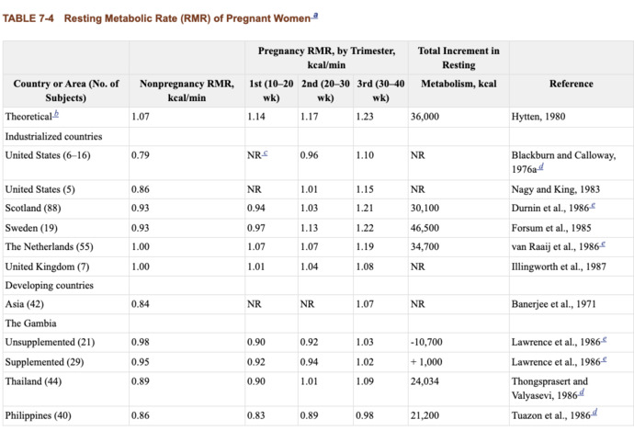Click the 1.13 second-trimester value for Sweden
This screenshot has width=634, height=431.
click(x=310, y=228)
